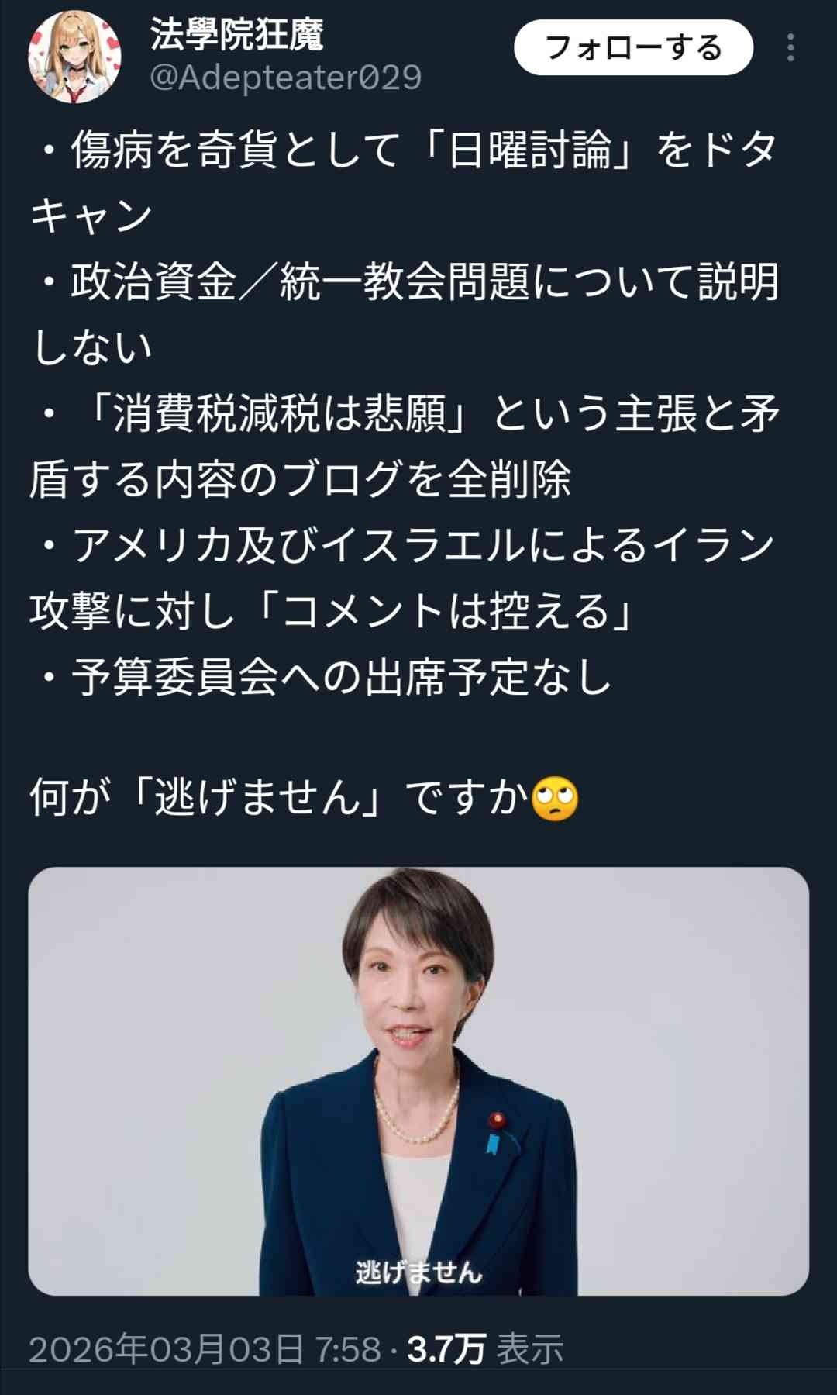Visit the @Adepteater029 handle link
The height and width of the screenshot is (1395, 837).
coord(285,78)
